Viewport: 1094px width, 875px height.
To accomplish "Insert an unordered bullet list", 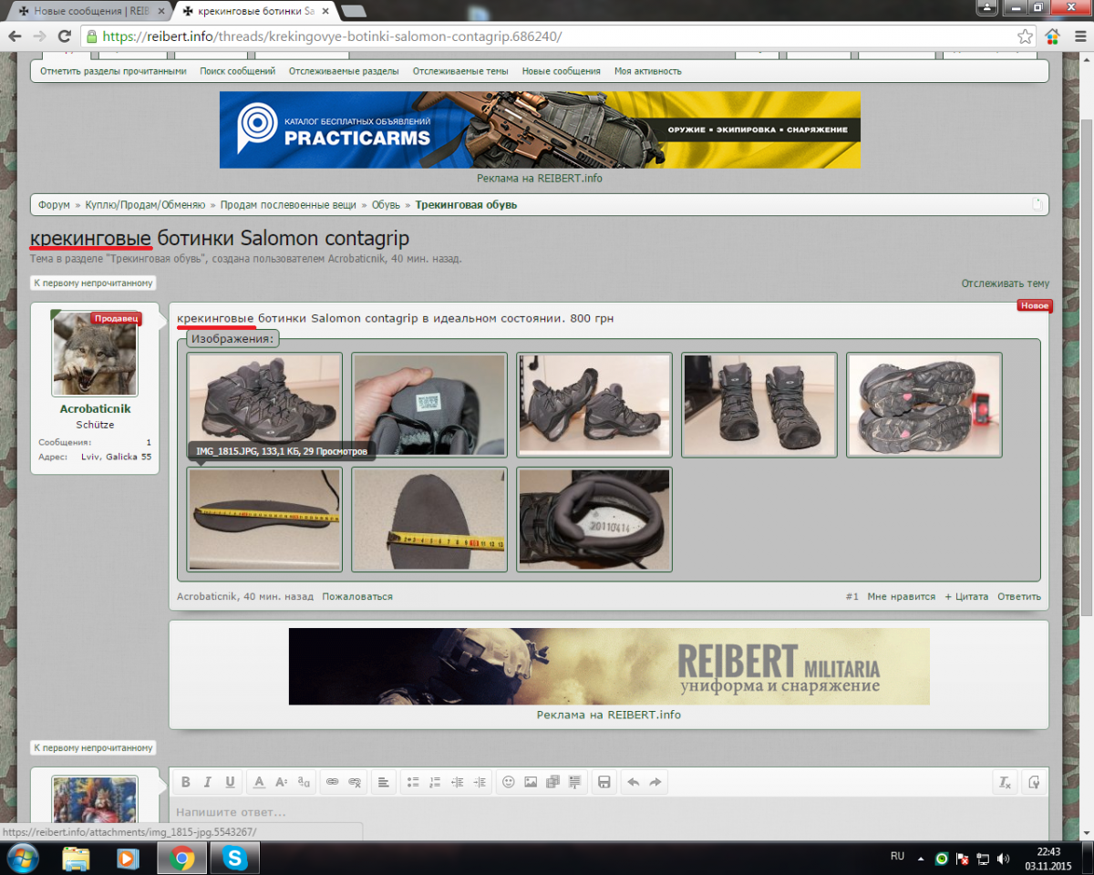I will tap(413, 782).
